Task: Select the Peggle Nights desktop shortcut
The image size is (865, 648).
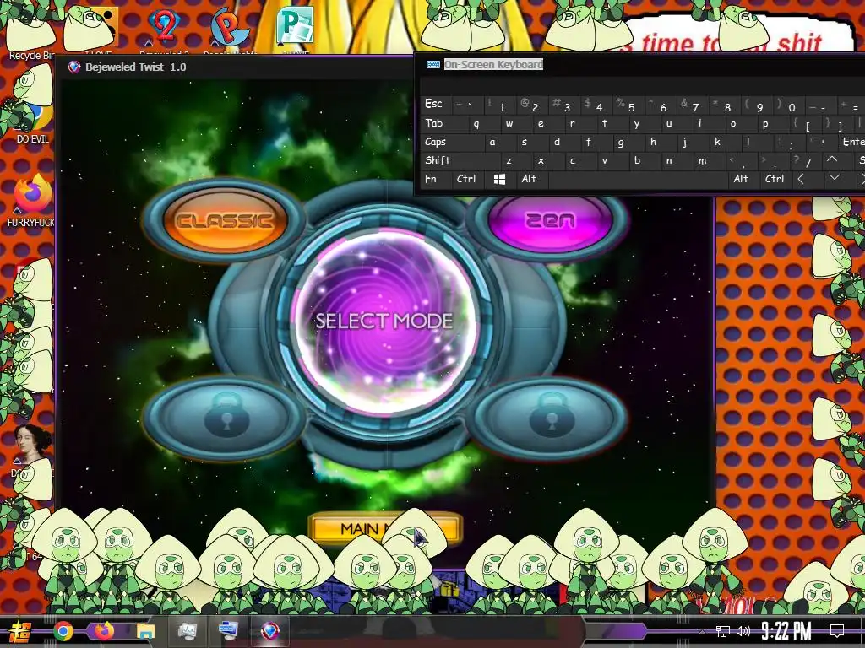Action: (230, 29)
